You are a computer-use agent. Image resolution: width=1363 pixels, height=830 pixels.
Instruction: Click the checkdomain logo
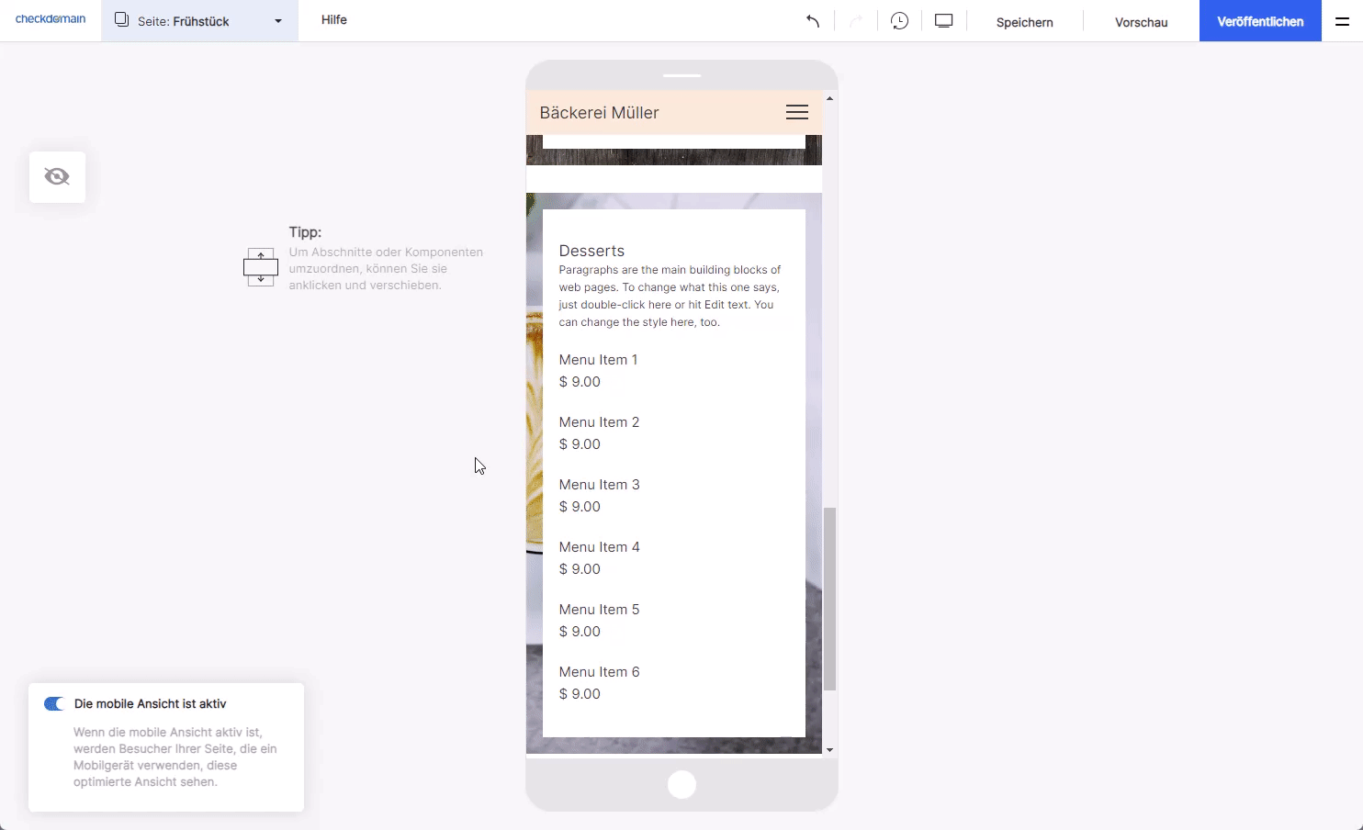tap(51, 19)
